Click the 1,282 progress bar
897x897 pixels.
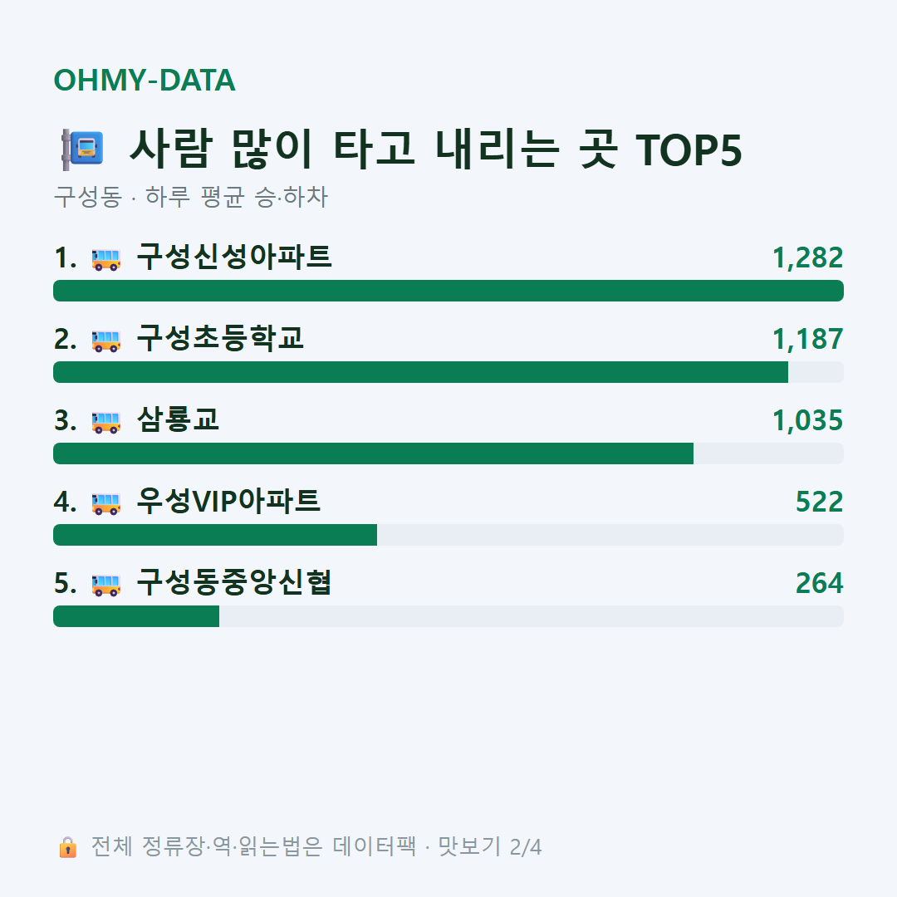pos(448,291)
